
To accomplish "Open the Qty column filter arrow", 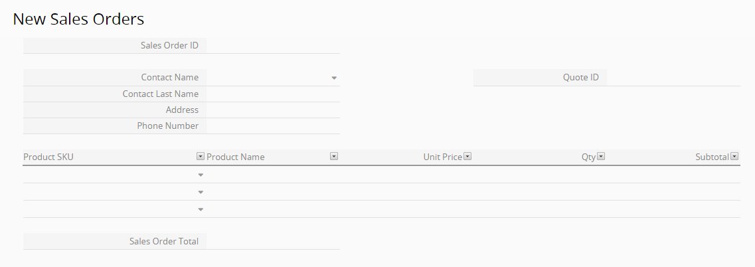I will pyautogui.click(x=601, y=156).
